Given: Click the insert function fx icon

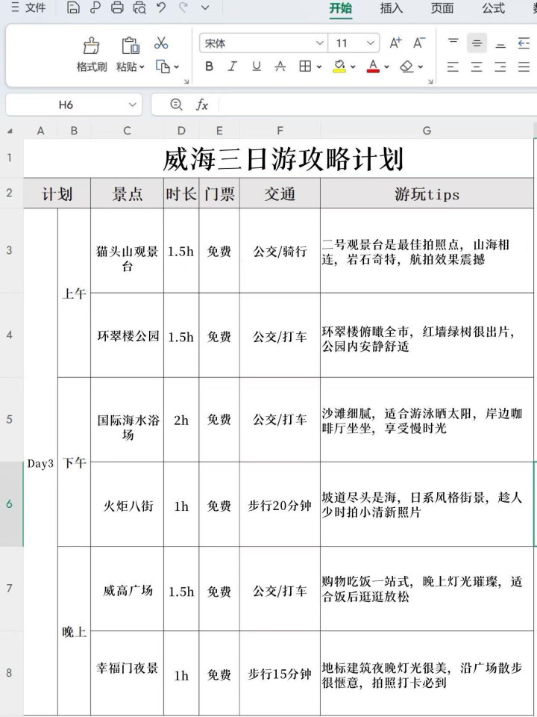Looking at the screenshot, I should point(201,105).
